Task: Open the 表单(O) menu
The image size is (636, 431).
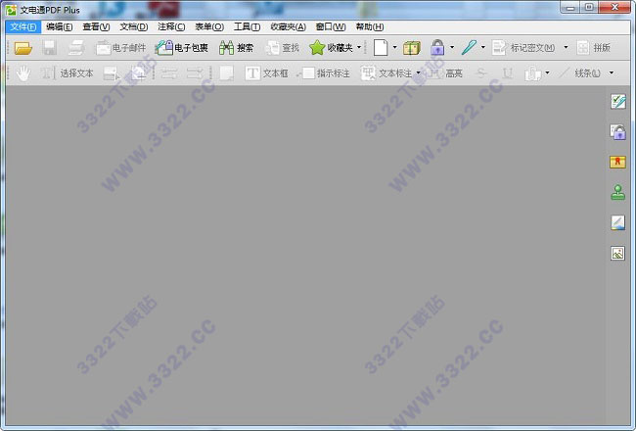Action: point(208,26)
